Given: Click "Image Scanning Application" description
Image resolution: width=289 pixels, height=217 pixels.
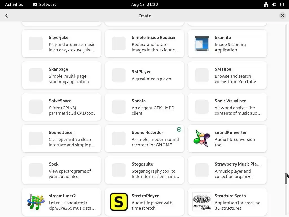Looking at the screenshot, I should 230,47.
